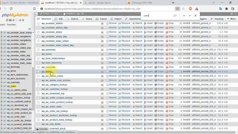Go to previous find match arrow

(184, 16)
